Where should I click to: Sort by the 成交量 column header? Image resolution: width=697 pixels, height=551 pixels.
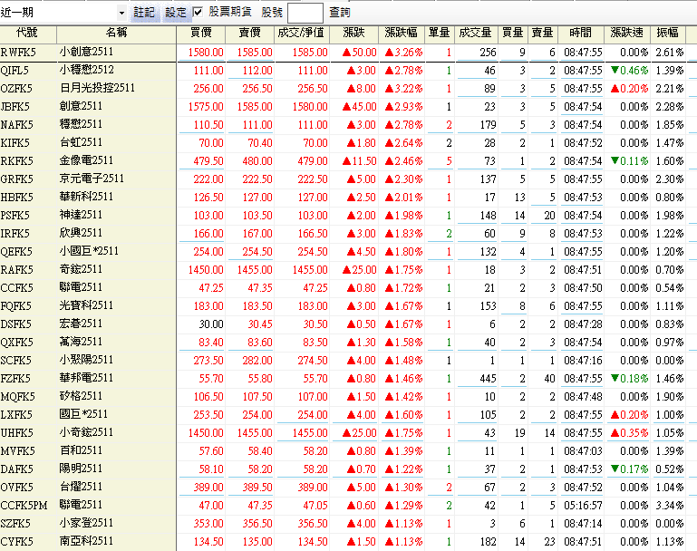coord(476,33)
